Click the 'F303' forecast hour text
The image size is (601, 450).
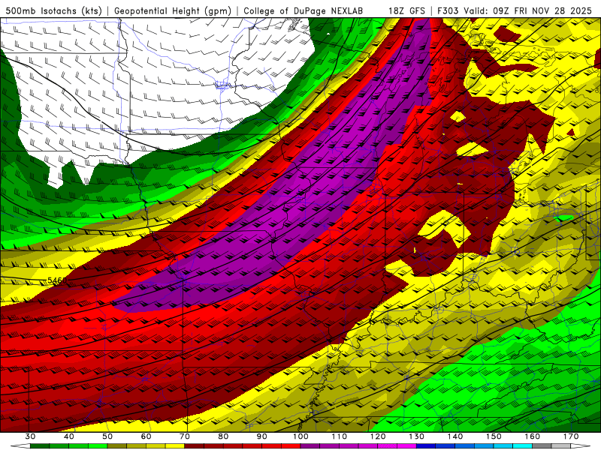pos(448,10)
